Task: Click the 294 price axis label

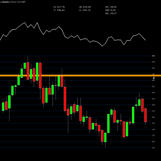Action: coord(153,62)
